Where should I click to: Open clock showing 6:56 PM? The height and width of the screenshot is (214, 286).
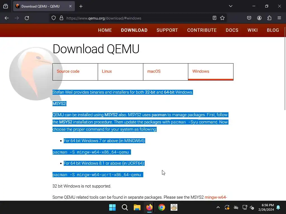[x=266, y=207]
